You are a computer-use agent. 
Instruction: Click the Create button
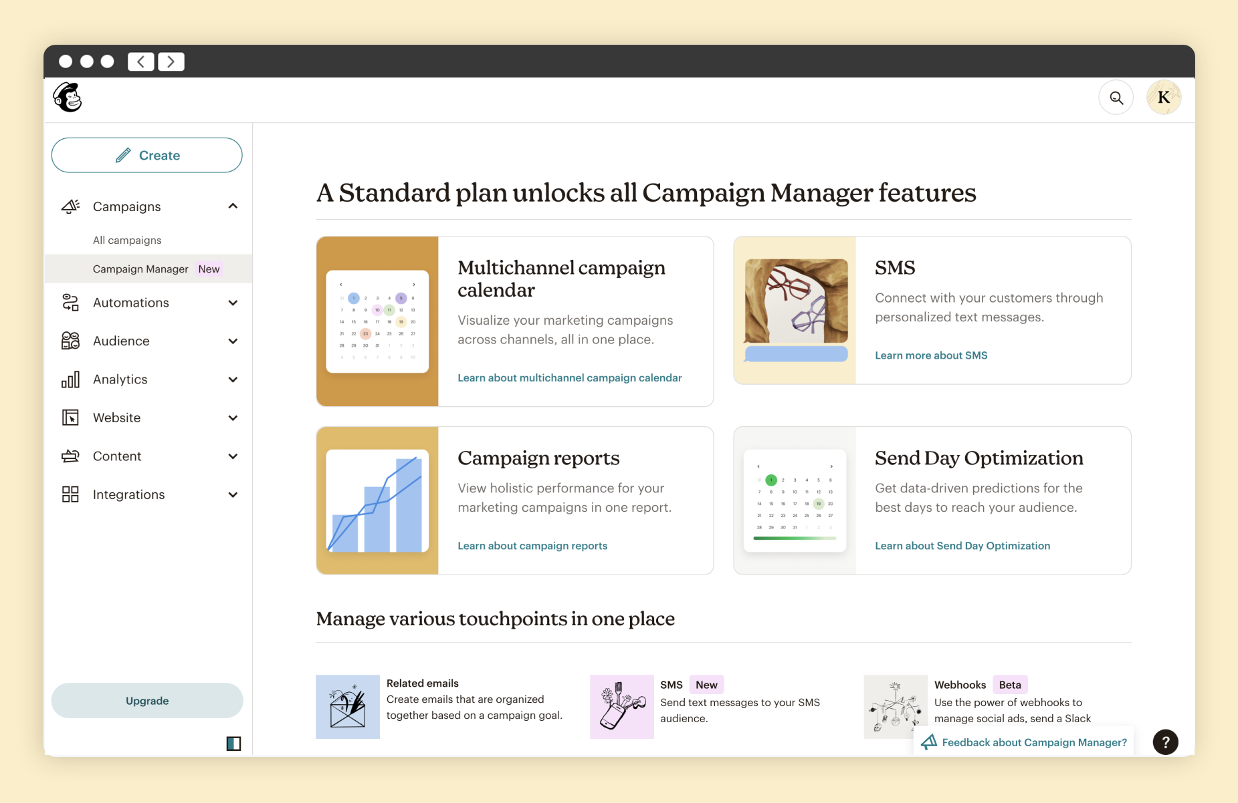pos(147,156)
